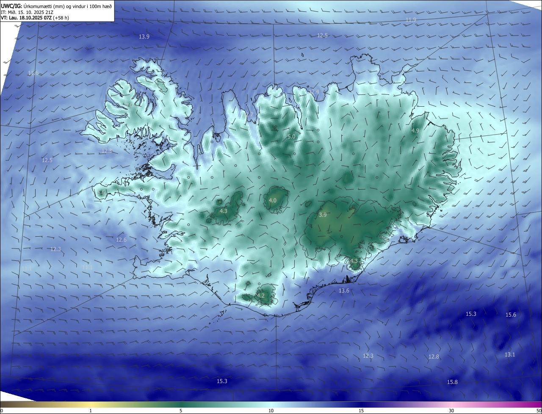The height and width of the screenshot is (414, 542).
Task: Click the 11.9 value label on the map
Action: [411, 20]
